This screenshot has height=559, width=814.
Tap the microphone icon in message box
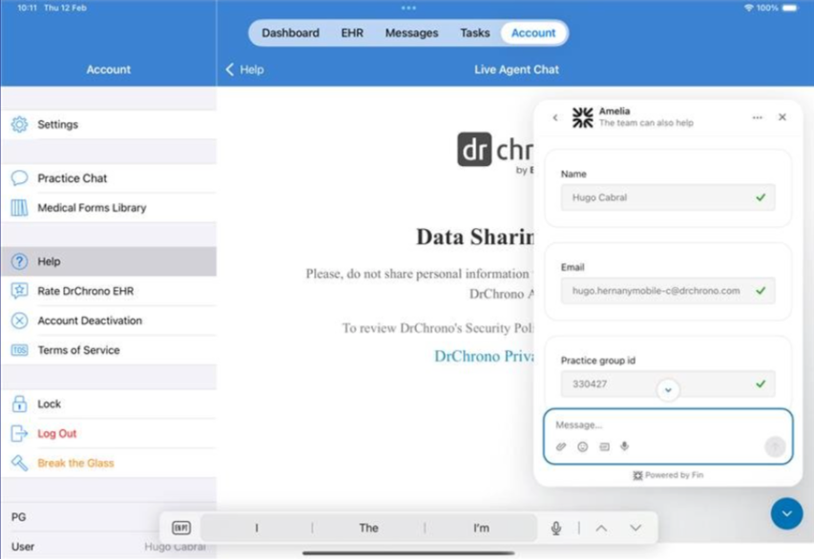624,446
